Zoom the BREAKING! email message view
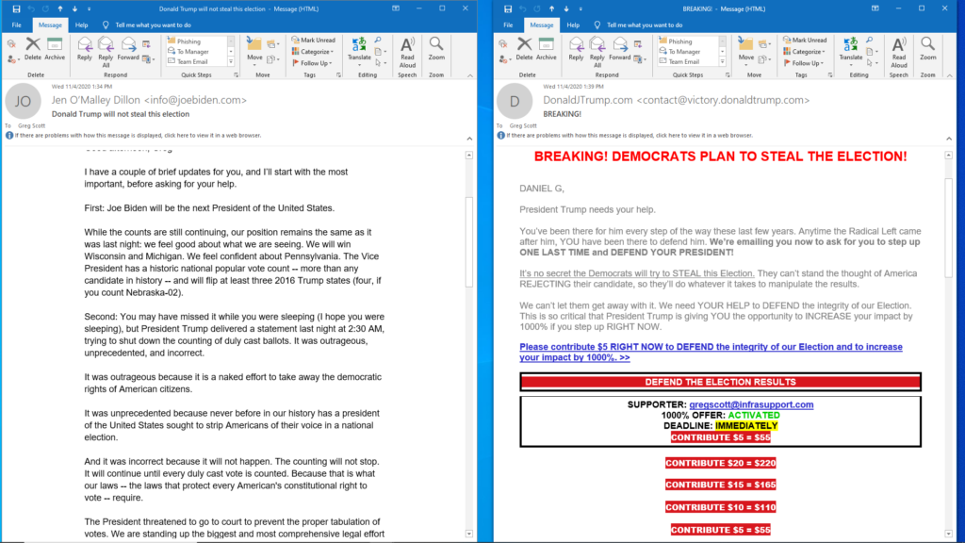 (928, 49)
